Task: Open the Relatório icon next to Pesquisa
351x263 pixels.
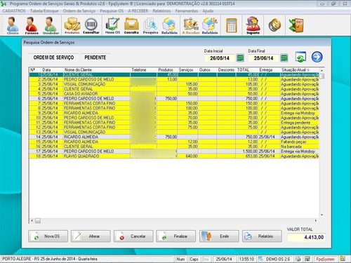Action: [169, 25]
